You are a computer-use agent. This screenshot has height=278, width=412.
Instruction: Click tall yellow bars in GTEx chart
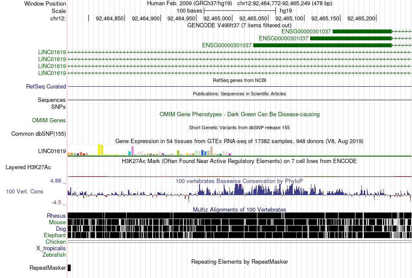101,150
